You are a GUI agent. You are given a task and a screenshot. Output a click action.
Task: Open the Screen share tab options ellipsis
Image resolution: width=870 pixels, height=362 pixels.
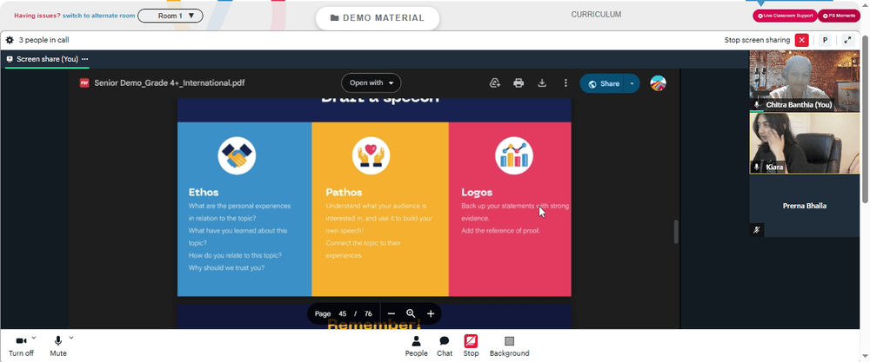[x=85, y=59]
